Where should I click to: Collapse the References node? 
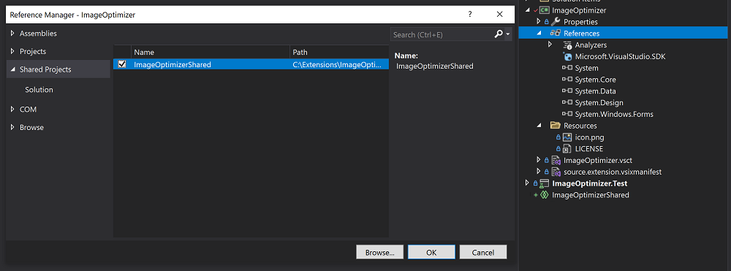(x=539, y=33)
